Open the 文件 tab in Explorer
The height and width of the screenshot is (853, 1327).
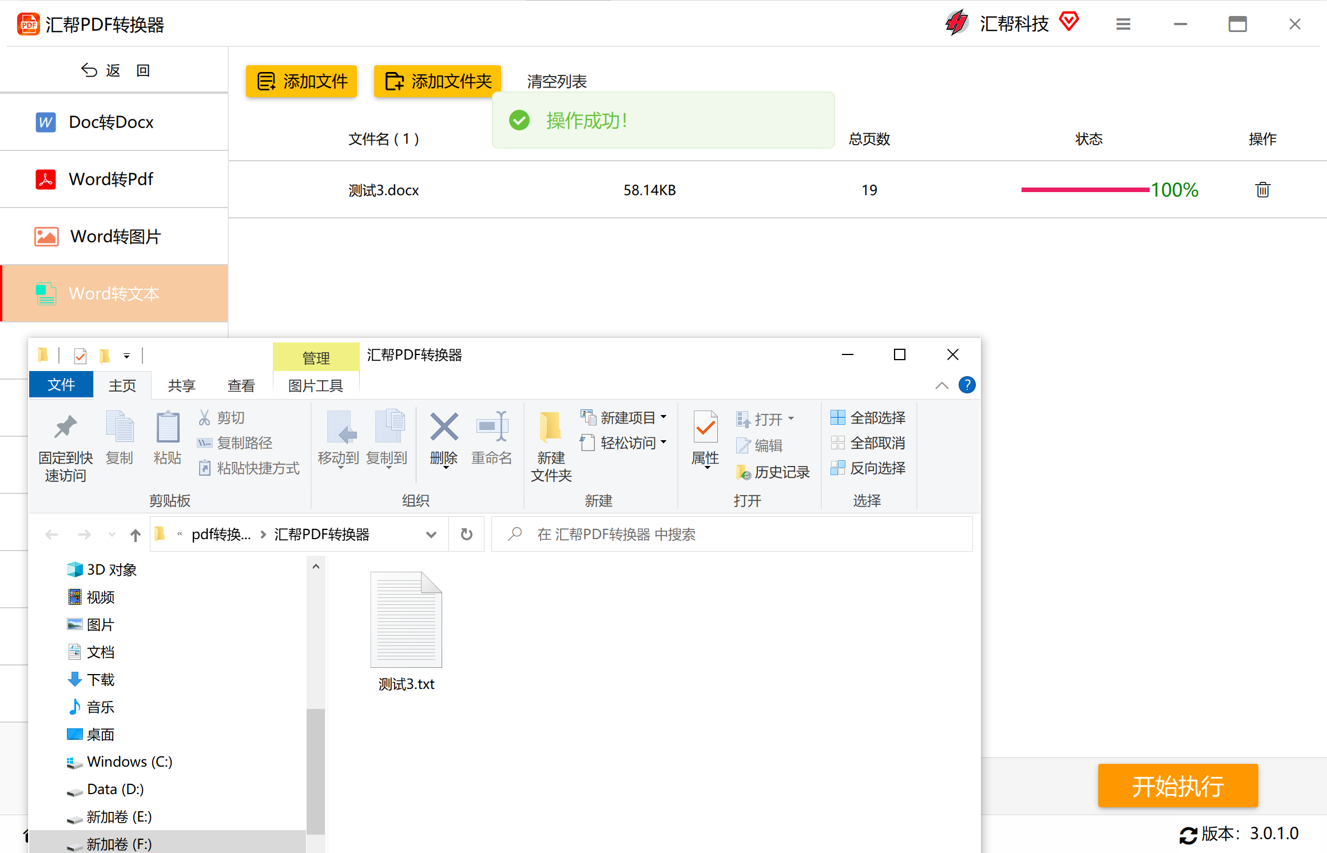(61, 385)
